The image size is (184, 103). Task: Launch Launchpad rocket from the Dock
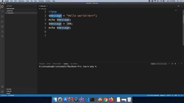pyautogui.click(x=60, y=100)
